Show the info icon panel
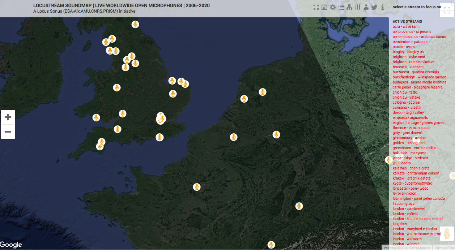Image resolution: width=455 pixels, height=250 pixels. pyautogui.click(x=383, y=7)
